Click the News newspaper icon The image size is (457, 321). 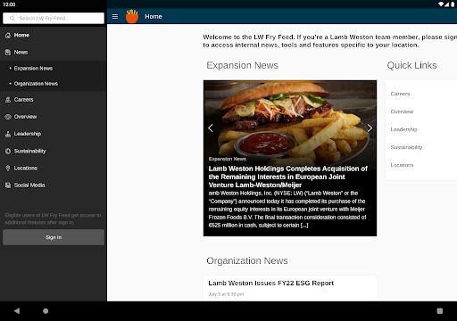(8, 53)
